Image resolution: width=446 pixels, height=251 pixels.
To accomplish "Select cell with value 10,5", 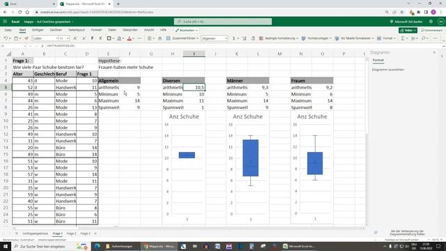I will [194, 87].
